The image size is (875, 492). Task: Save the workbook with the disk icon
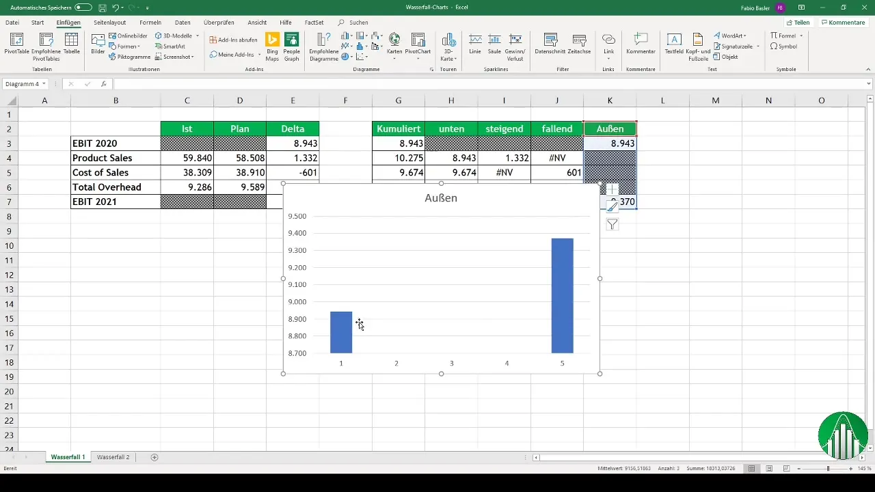click(102, 8)
